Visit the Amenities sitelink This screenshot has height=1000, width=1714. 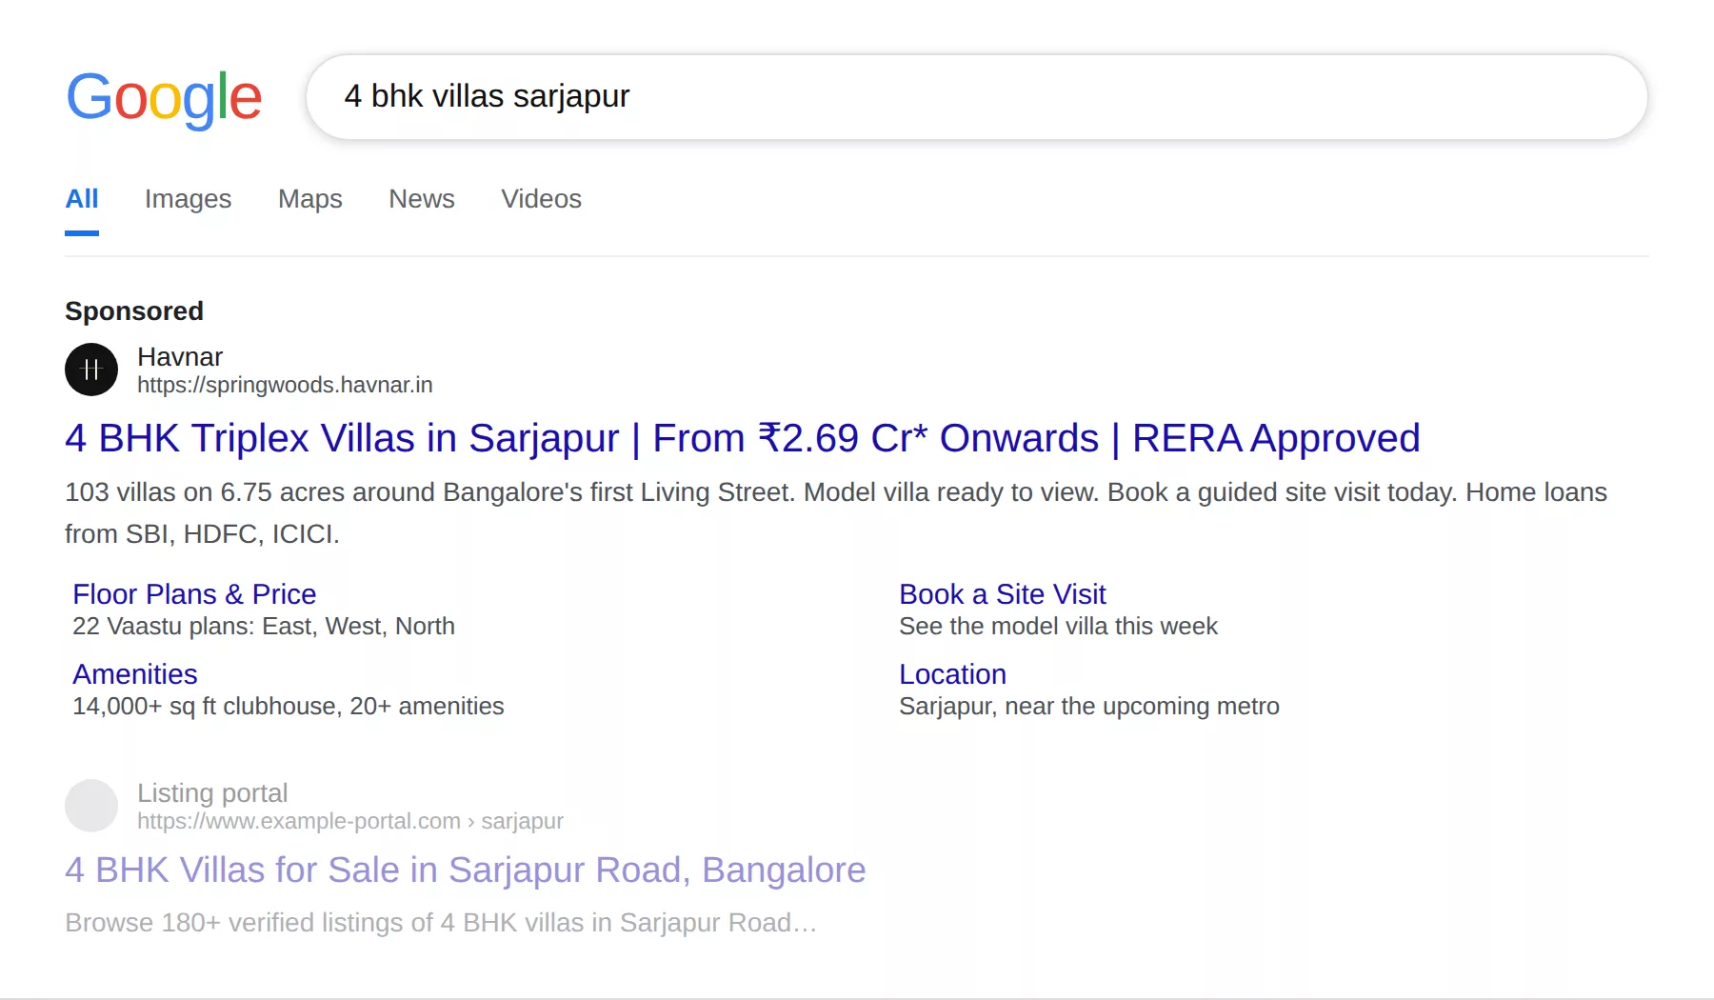135,674
